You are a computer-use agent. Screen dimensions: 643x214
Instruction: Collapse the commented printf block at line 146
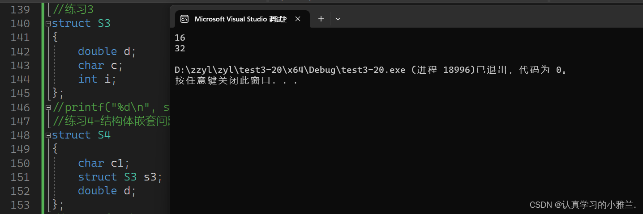coord(48,108)
